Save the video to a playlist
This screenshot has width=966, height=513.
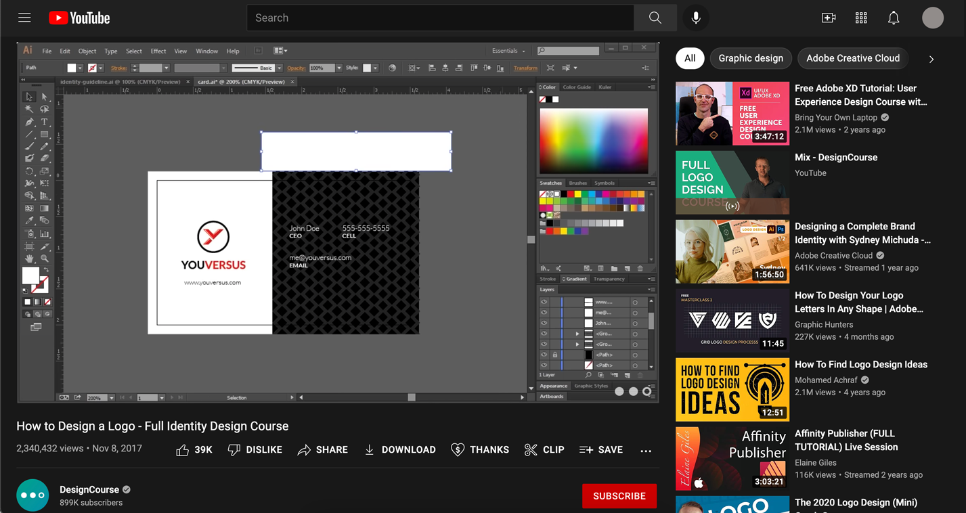601,450
